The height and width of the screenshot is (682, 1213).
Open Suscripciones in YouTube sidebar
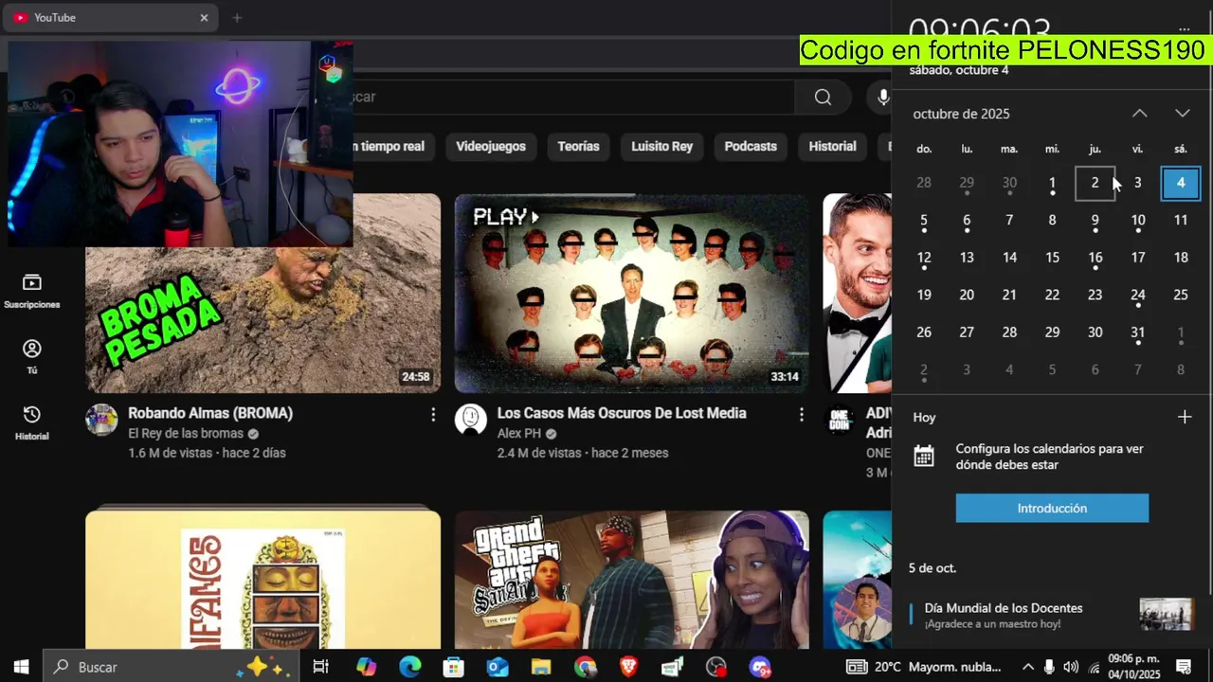[x=32, y=291]
